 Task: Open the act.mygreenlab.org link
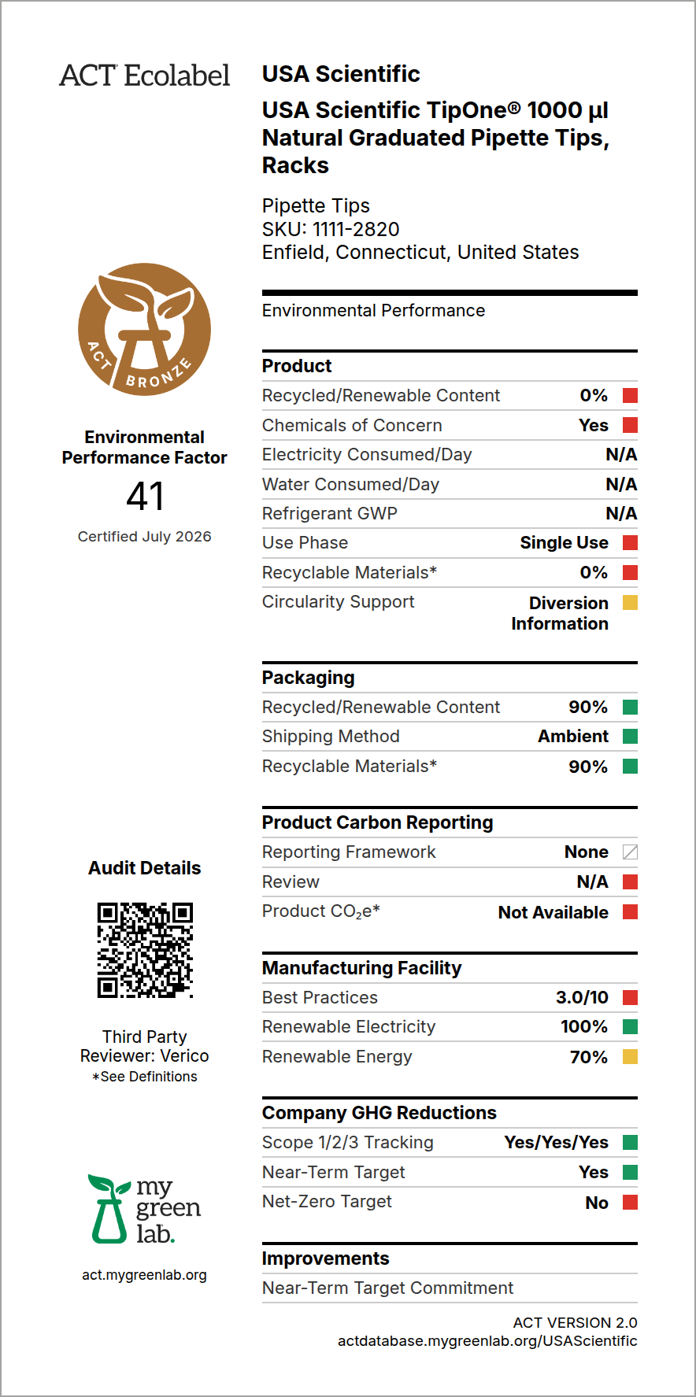tap(145, 1275)
